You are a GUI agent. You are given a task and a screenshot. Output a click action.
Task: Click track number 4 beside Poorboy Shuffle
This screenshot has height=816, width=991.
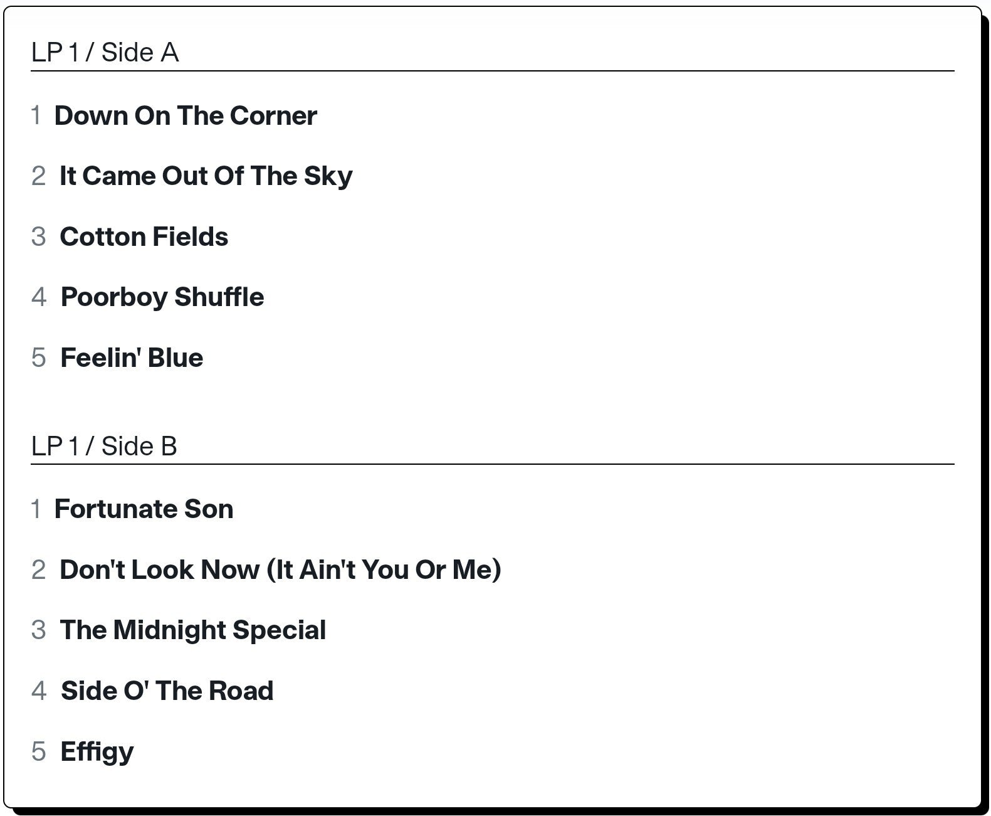tap(39, 297)
